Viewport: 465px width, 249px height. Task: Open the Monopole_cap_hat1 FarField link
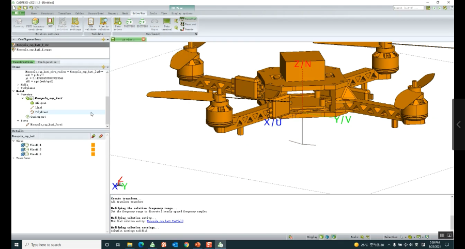(x=165, y=221)
